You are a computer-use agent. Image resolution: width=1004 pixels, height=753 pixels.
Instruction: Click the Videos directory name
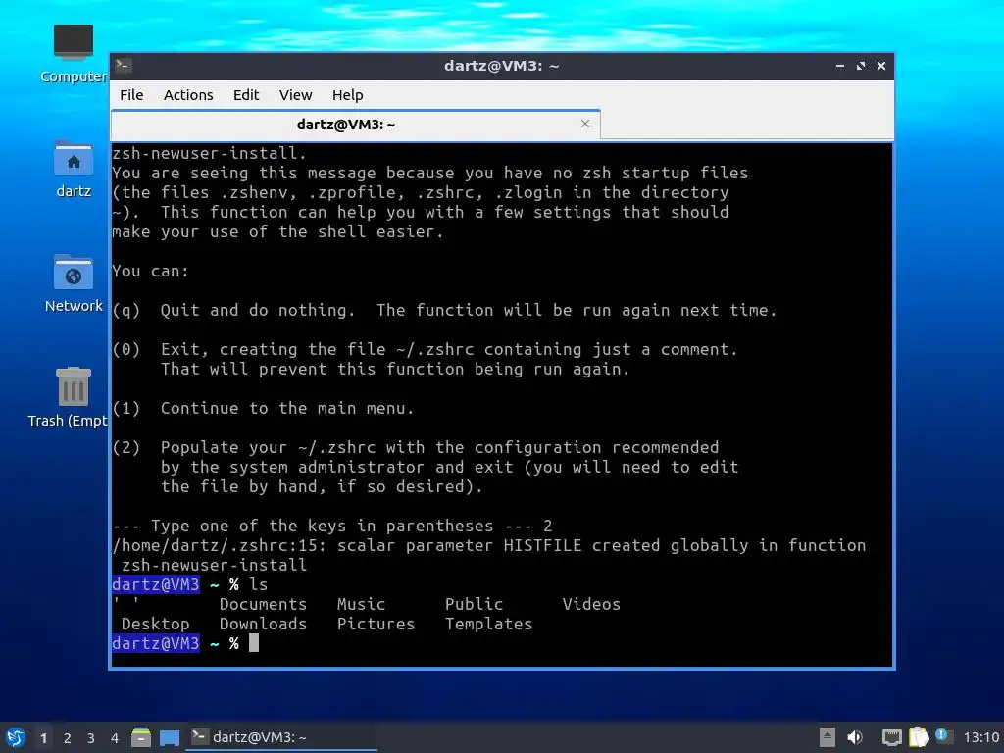[x=591, y=604]
